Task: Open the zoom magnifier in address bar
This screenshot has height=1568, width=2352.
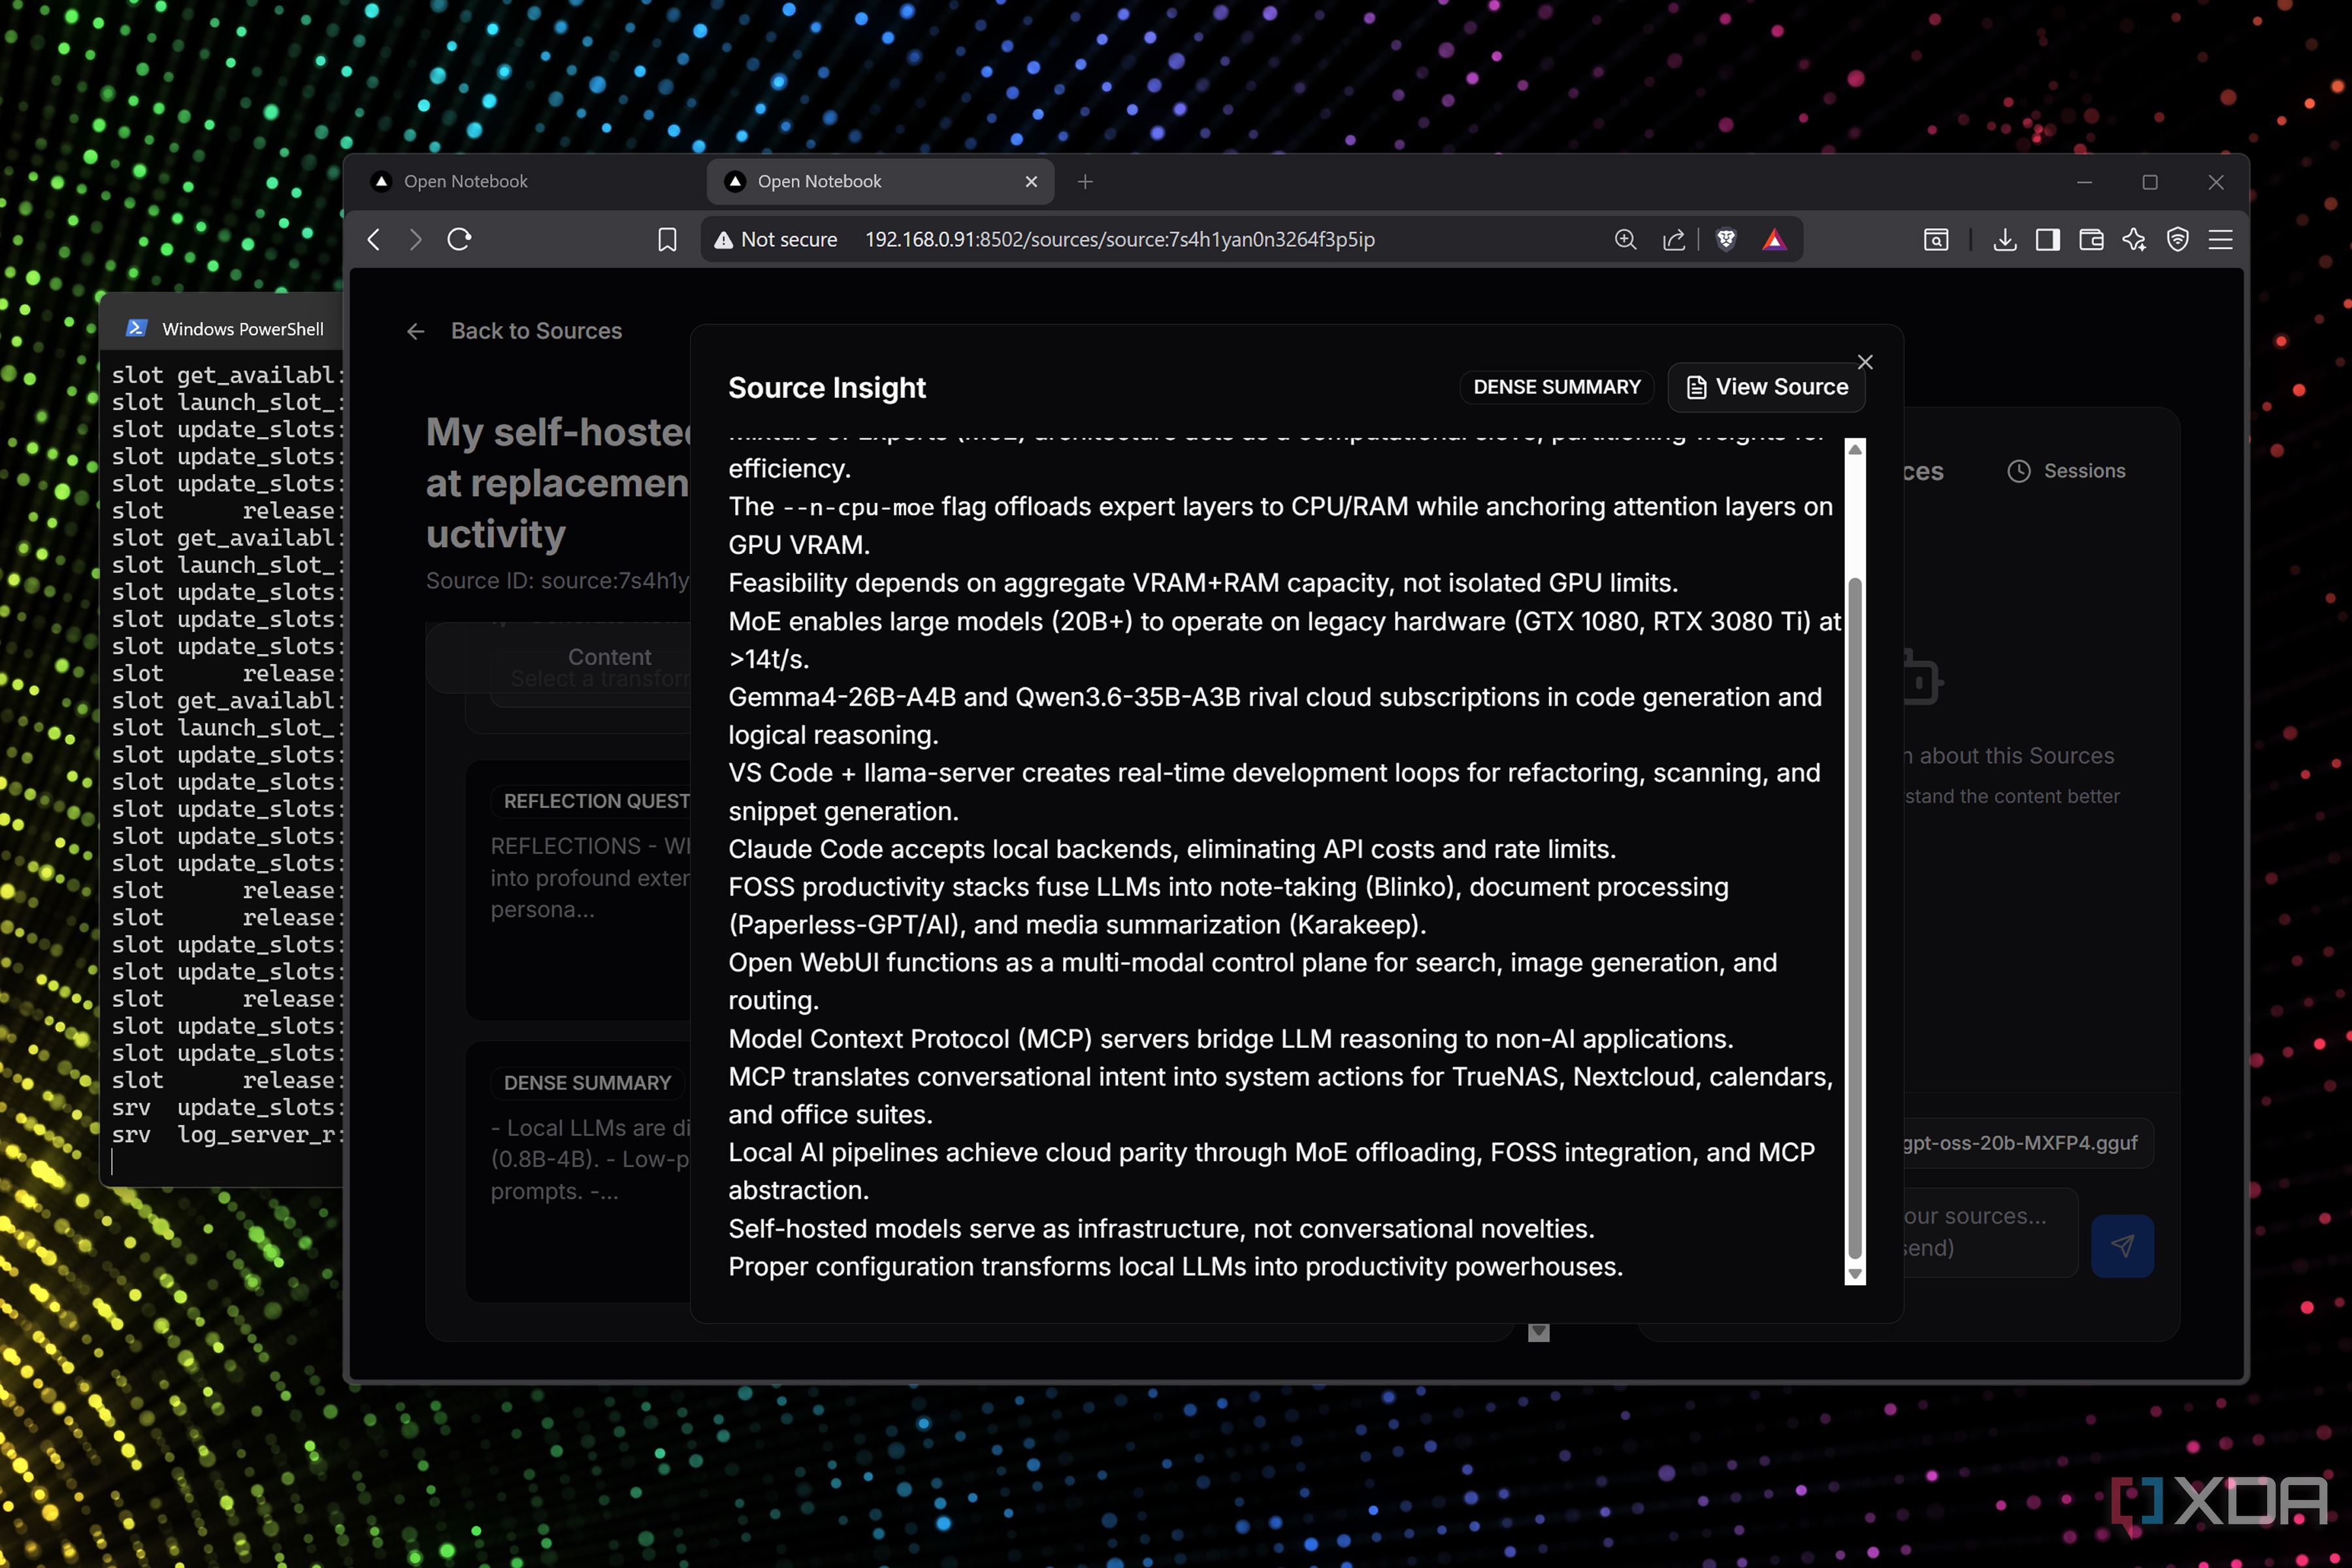Action: 1626,240
